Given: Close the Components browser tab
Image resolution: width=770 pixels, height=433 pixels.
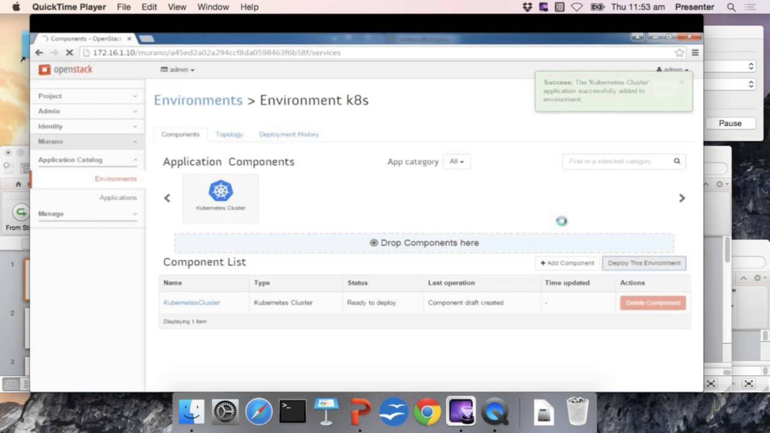Looking at the screenshot, I should 129,38.
